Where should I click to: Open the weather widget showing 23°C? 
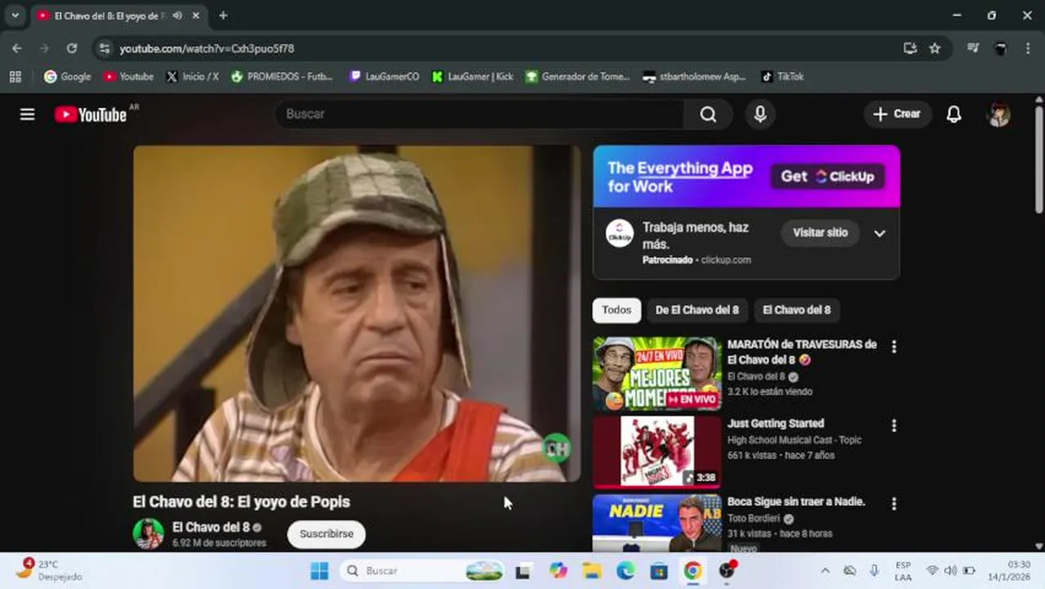[49, 570]
